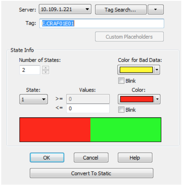Click the red state color swatch

click(x=136, y=99)
